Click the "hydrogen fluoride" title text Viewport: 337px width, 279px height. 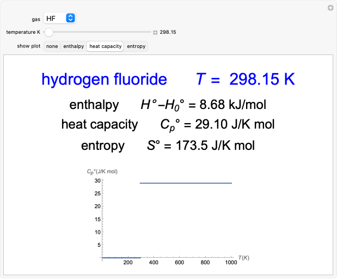104,80
